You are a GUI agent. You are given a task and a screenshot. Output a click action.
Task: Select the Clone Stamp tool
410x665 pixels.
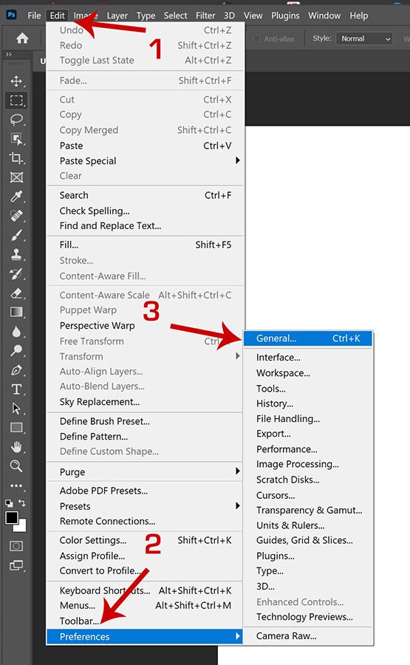click(x=16, y=254)
